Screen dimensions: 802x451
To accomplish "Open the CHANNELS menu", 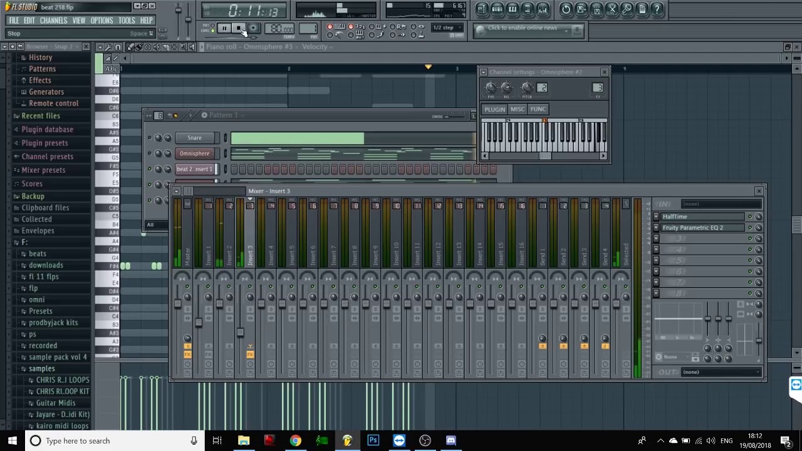I will point(53,20).
